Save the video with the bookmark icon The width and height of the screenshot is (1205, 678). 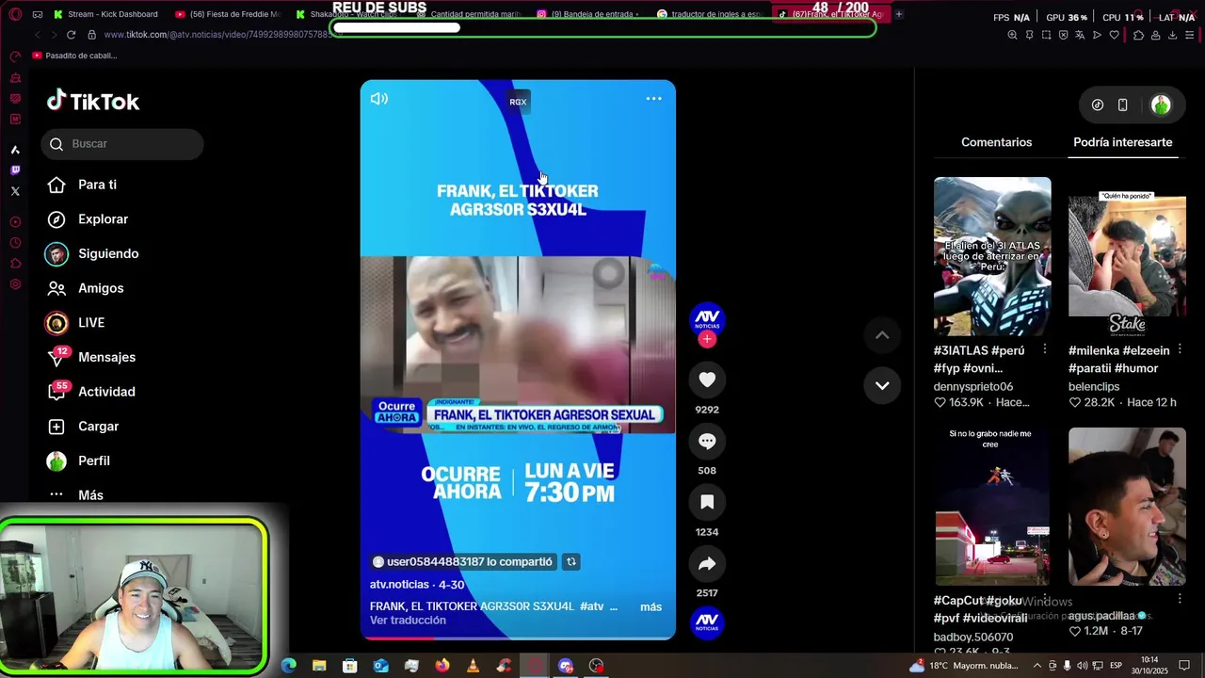707,502
